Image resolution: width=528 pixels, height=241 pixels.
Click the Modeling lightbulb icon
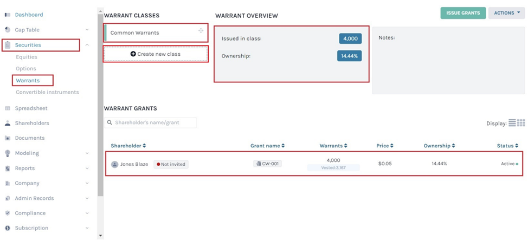[x=8, y=153]
